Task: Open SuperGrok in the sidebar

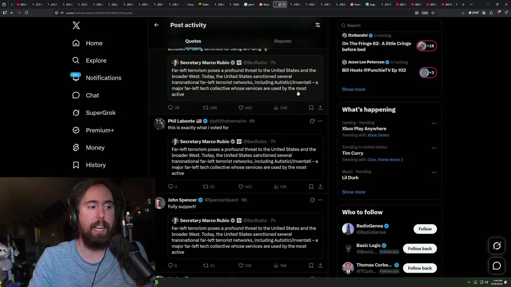Action: [94, 113]
